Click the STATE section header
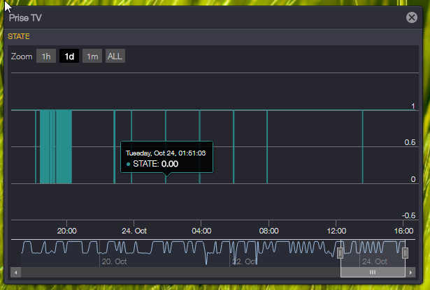Image resolution: width=430 pixels, height=290 pixels. click(19, 36)
